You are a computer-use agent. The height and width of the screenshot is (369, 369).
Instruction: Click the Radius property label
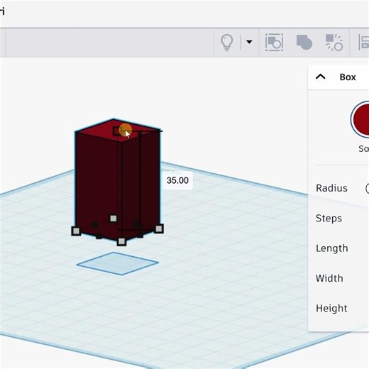pyautogui.click(x=331, y=188)
